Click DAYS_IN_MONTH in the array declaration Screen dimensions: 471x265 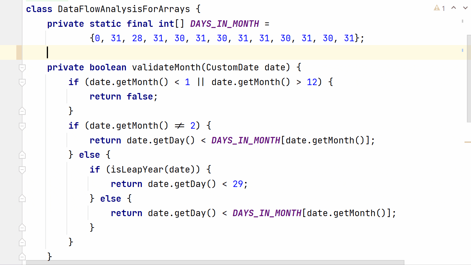(x=224, y=24)
